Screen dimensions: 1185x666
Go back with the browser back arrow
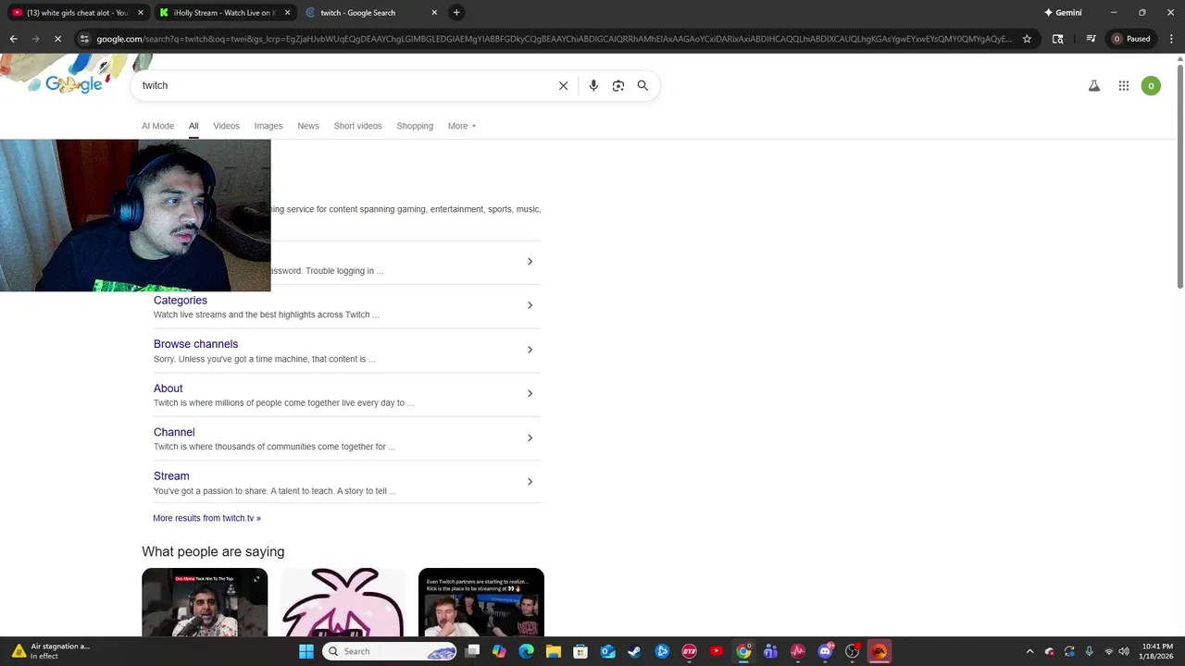pos(13,39)
